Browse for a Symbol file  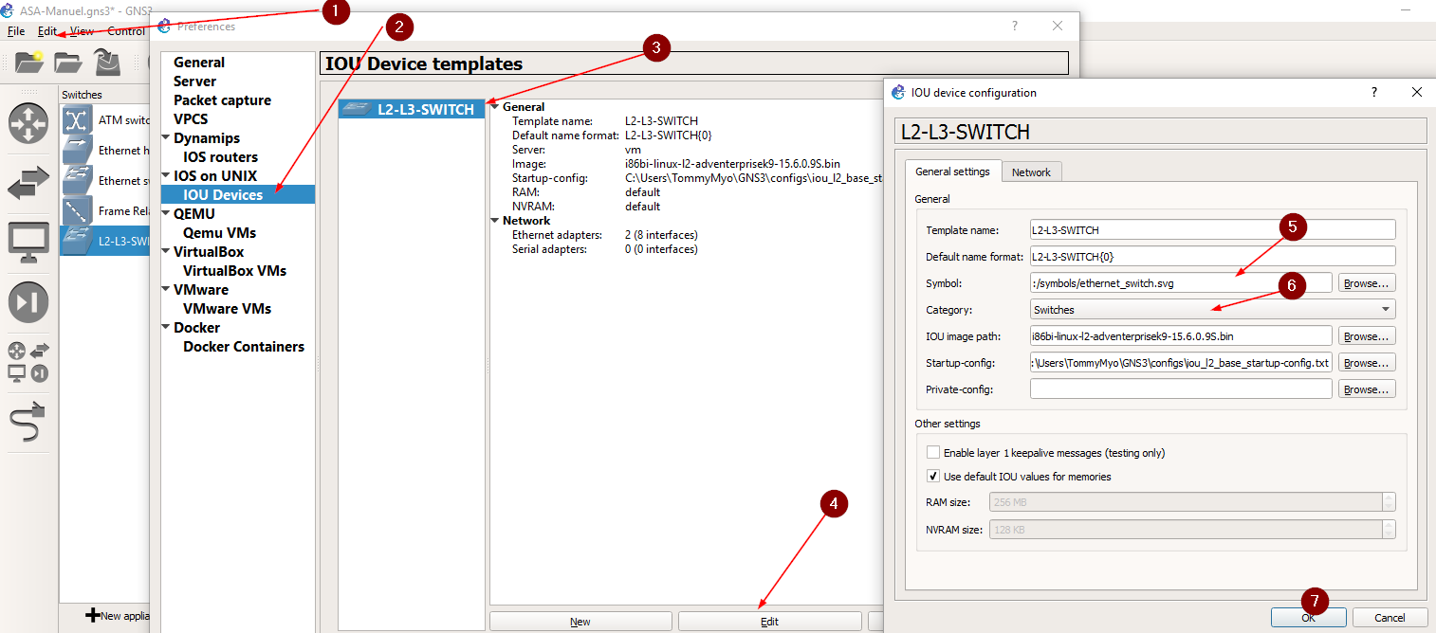coord(1367,282)
